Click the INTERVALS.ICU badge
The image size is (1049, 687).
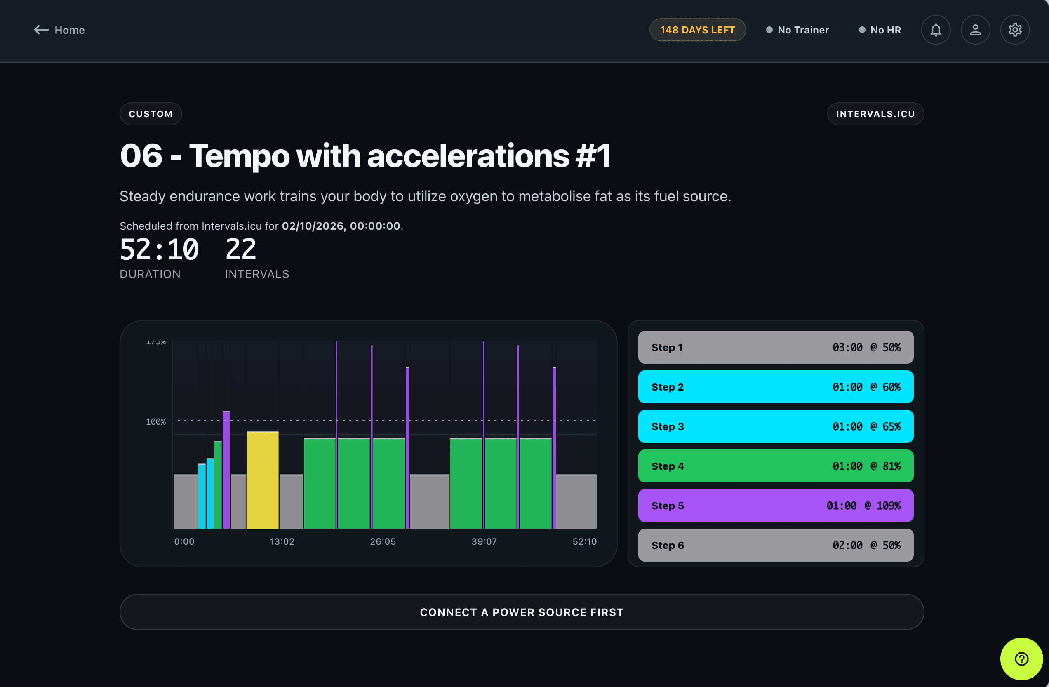click(x=875, y=114)
